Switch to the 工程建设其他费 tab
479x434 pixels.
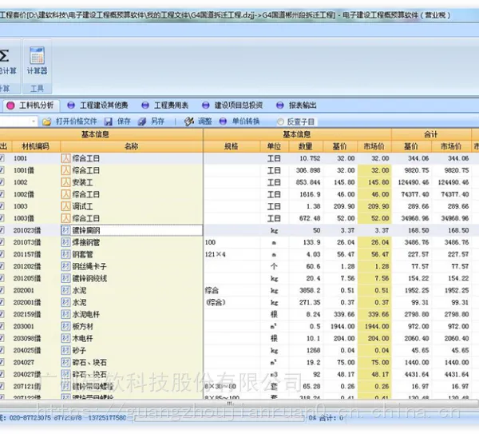coord(97,106)
